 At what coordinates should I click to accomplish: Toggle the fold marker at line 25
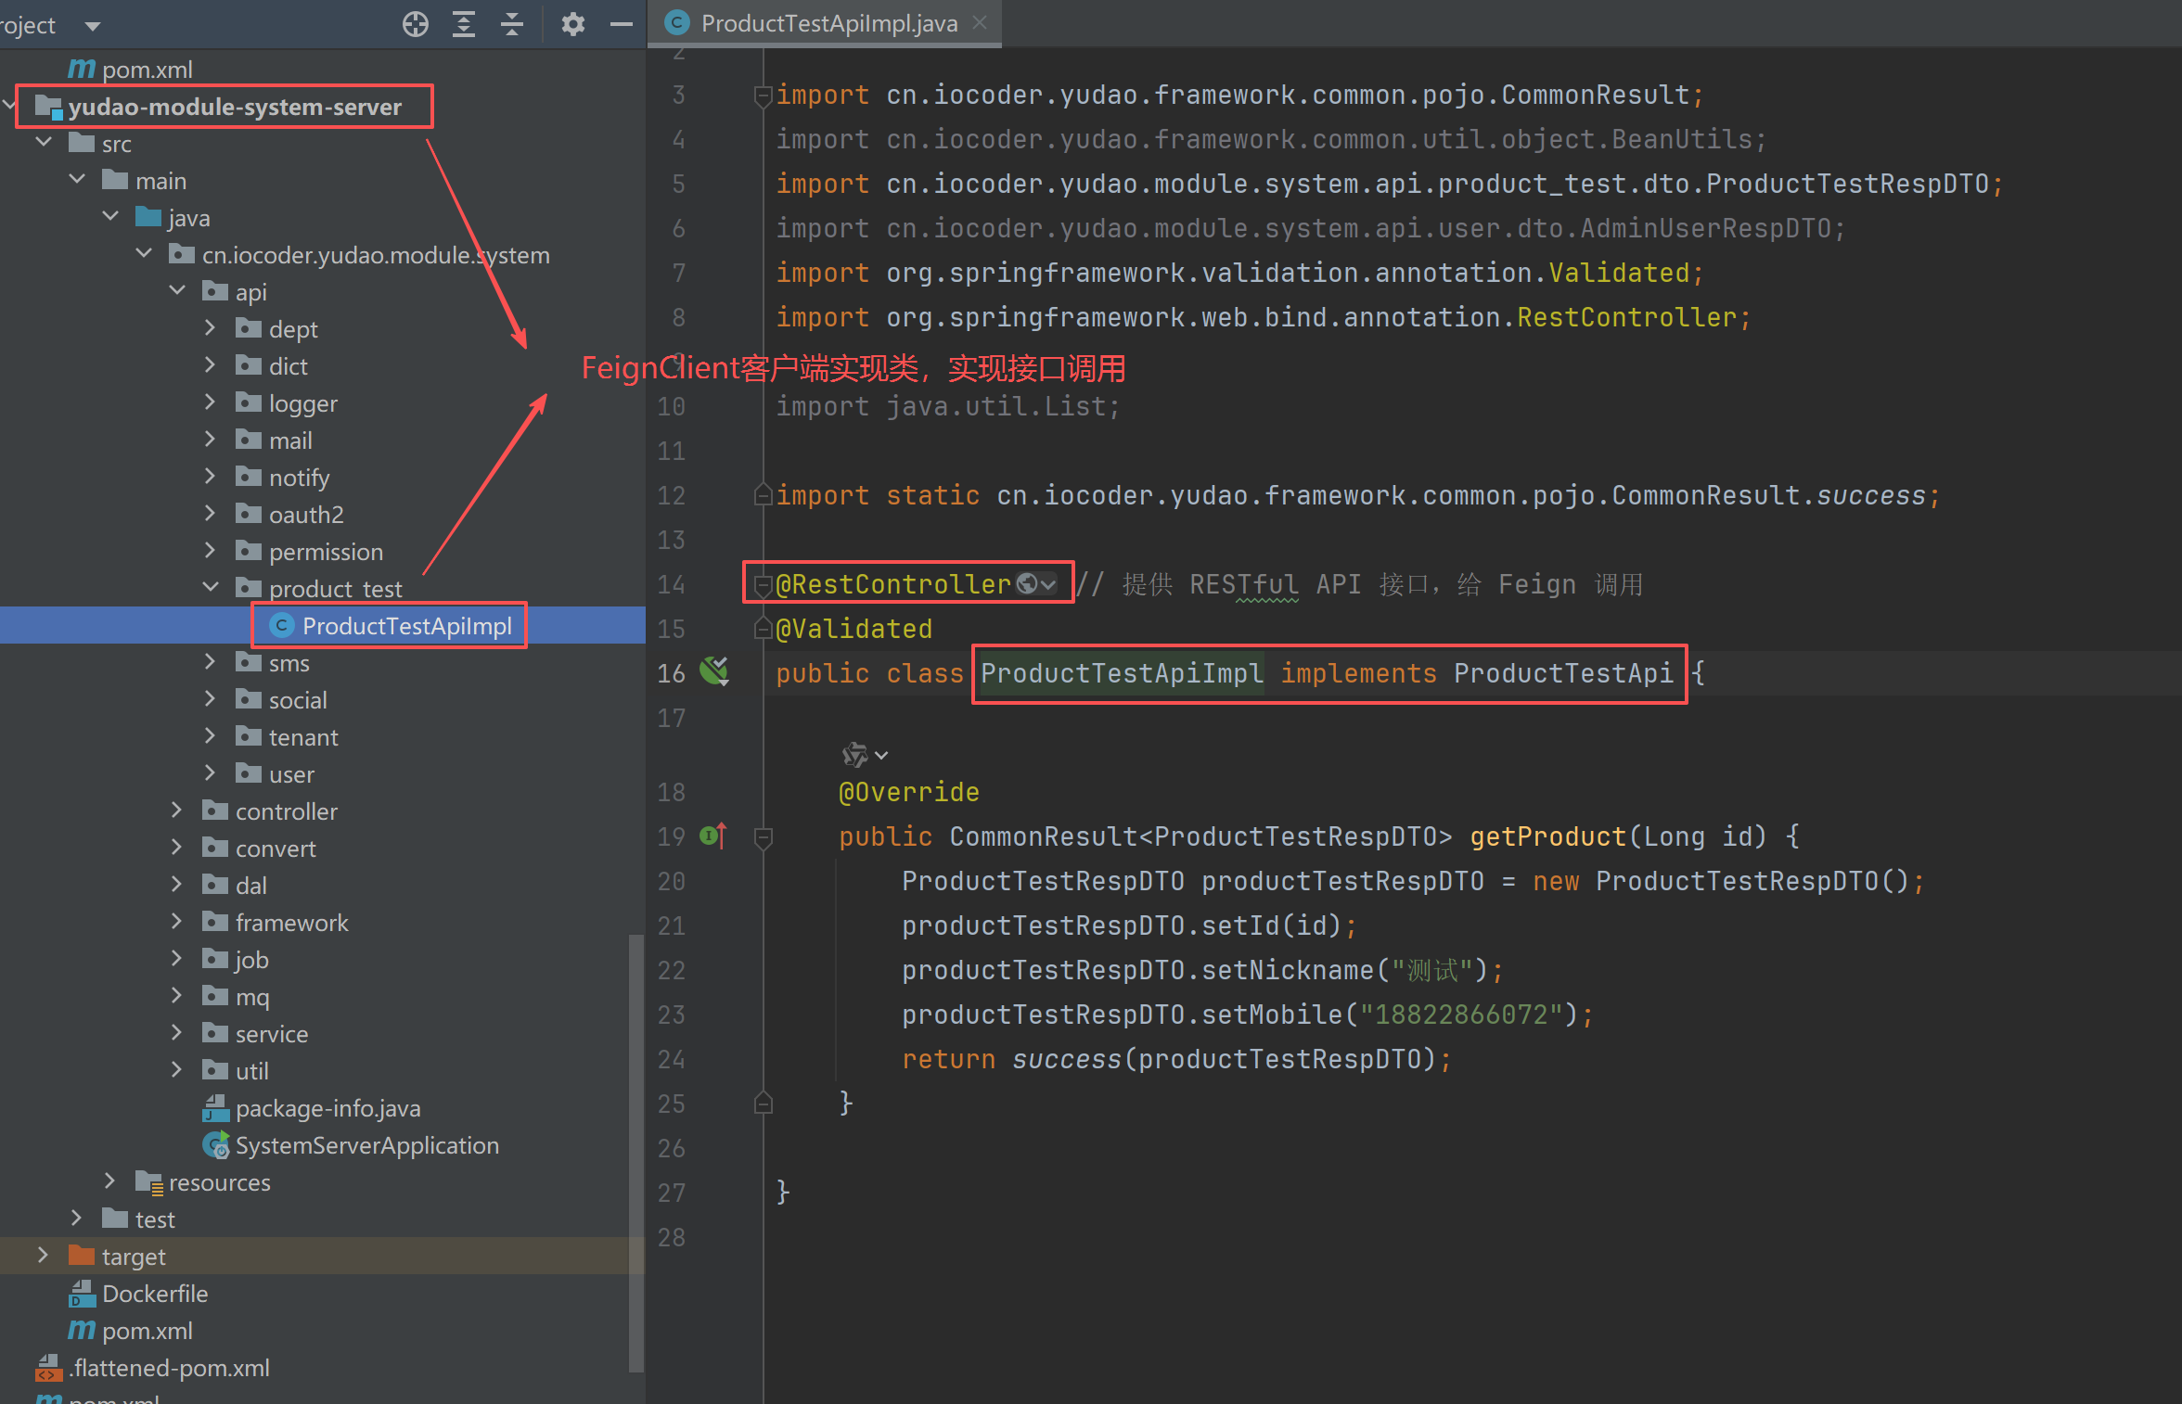pyautogui.click(x=764, y=1104)
